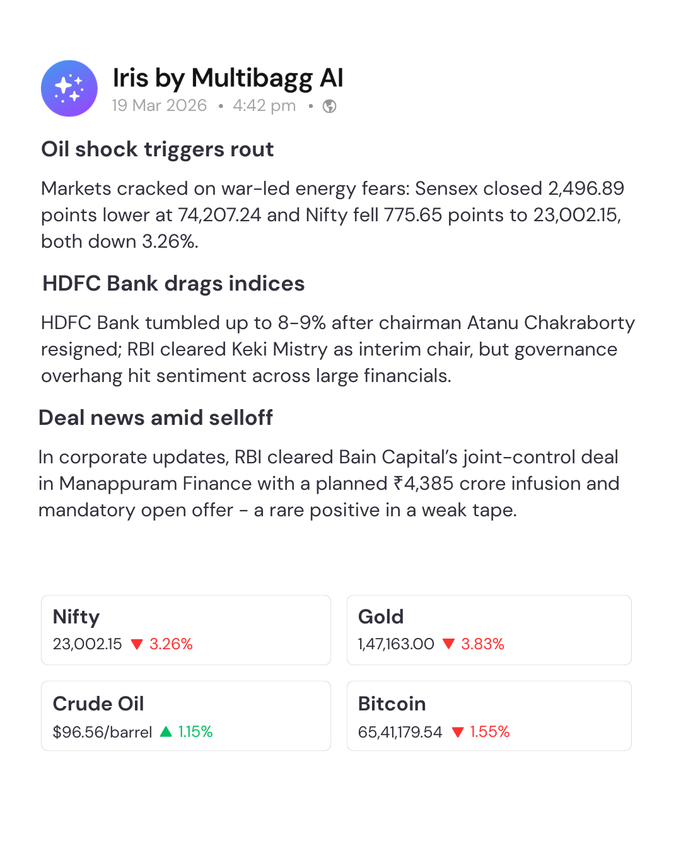Open the Bitcoin market card
The image size is (681, 851).
(x=489, y=715)
